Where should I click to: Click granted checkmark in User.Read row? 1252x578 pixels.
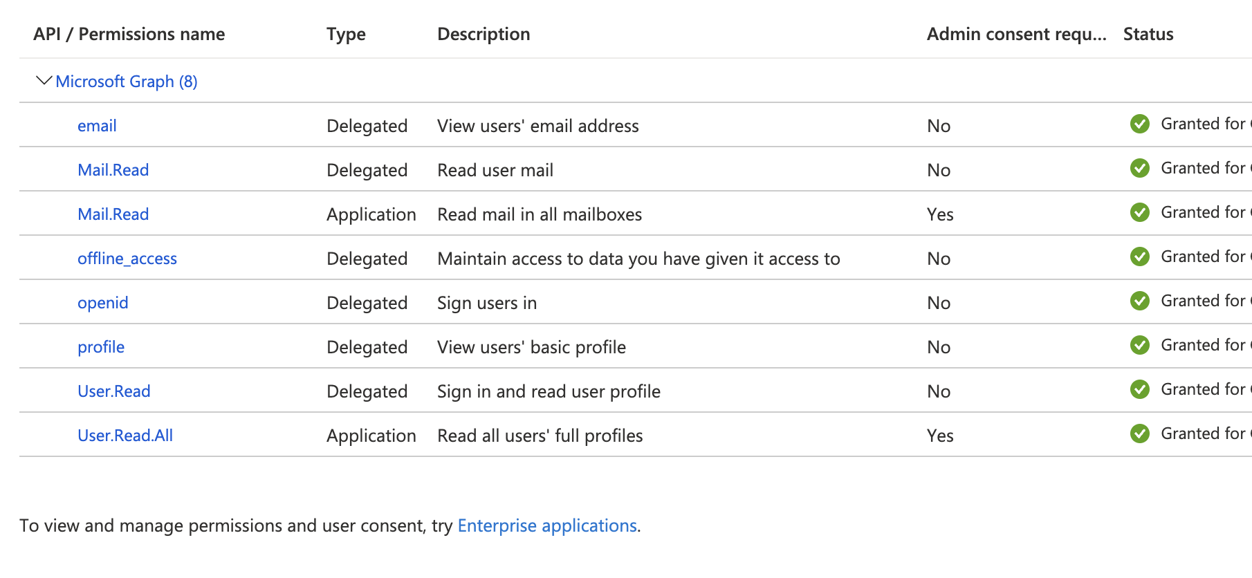coord(1140,389)
